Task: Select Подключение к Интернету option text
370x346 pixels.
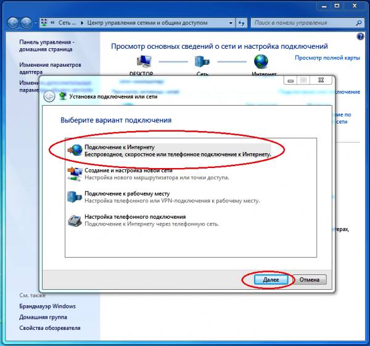Action: click(120, 147)
